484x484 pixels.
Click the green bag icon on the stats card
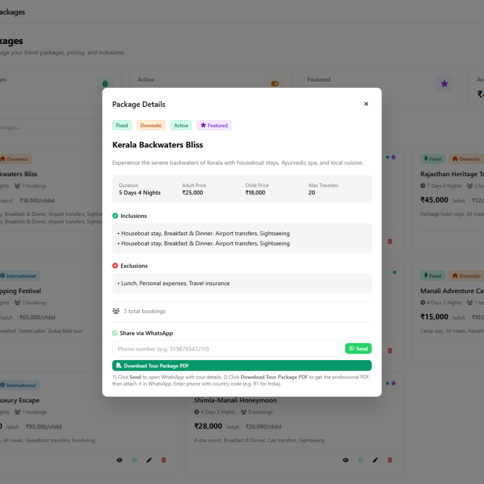pyautogui.click(x=105, y=84)
